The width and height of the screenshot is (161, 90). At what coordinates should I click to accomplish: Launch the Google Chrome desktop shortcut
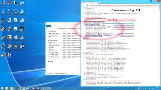pyautogui.click(x=10, y=47)
